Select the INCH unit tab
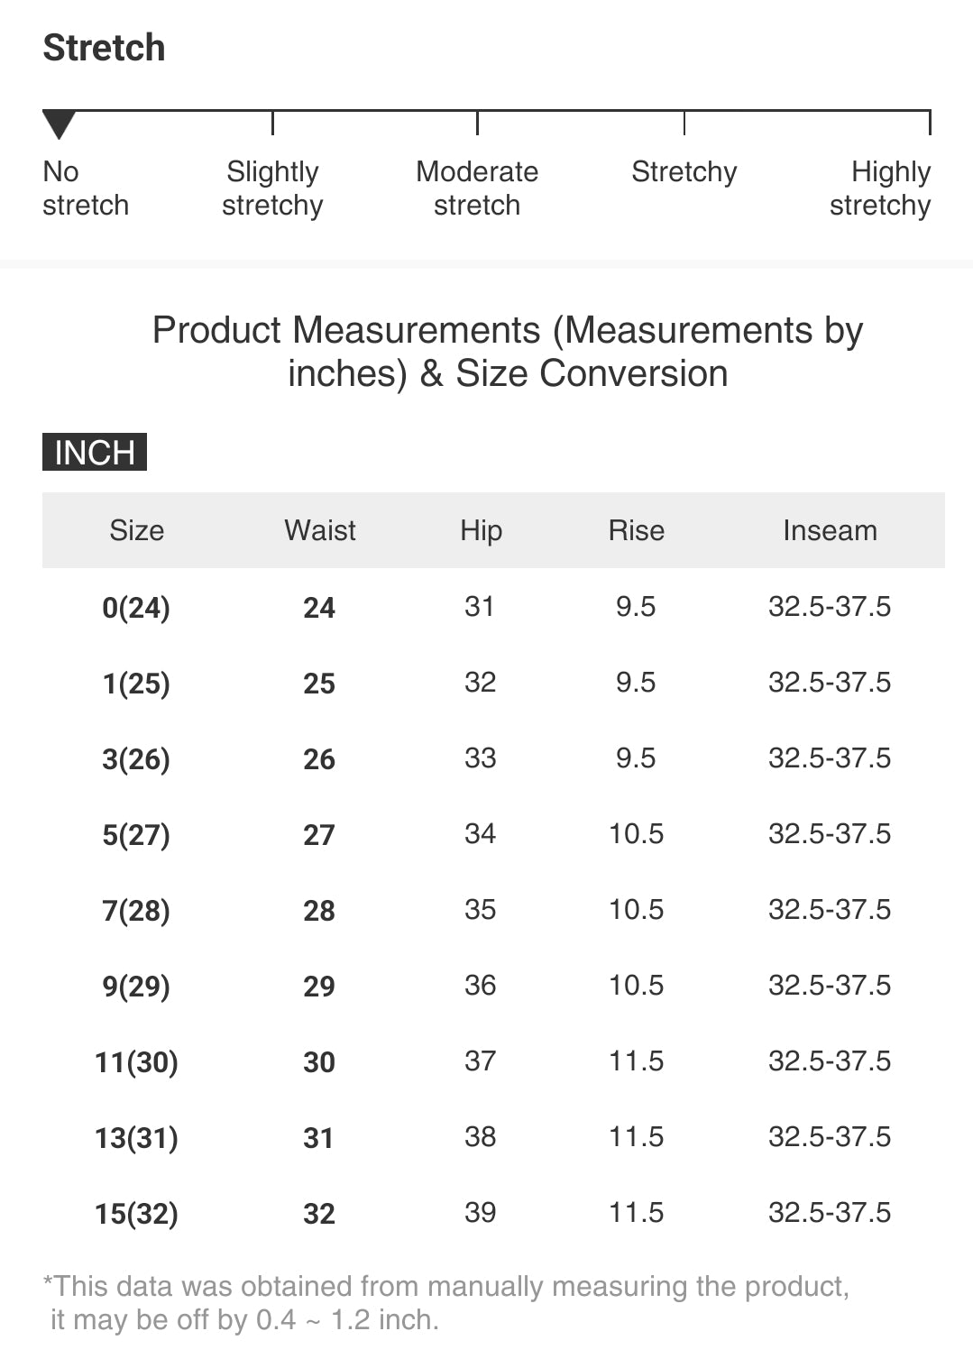The width and height of the screenshot is (973, 1368). [95, 452]
